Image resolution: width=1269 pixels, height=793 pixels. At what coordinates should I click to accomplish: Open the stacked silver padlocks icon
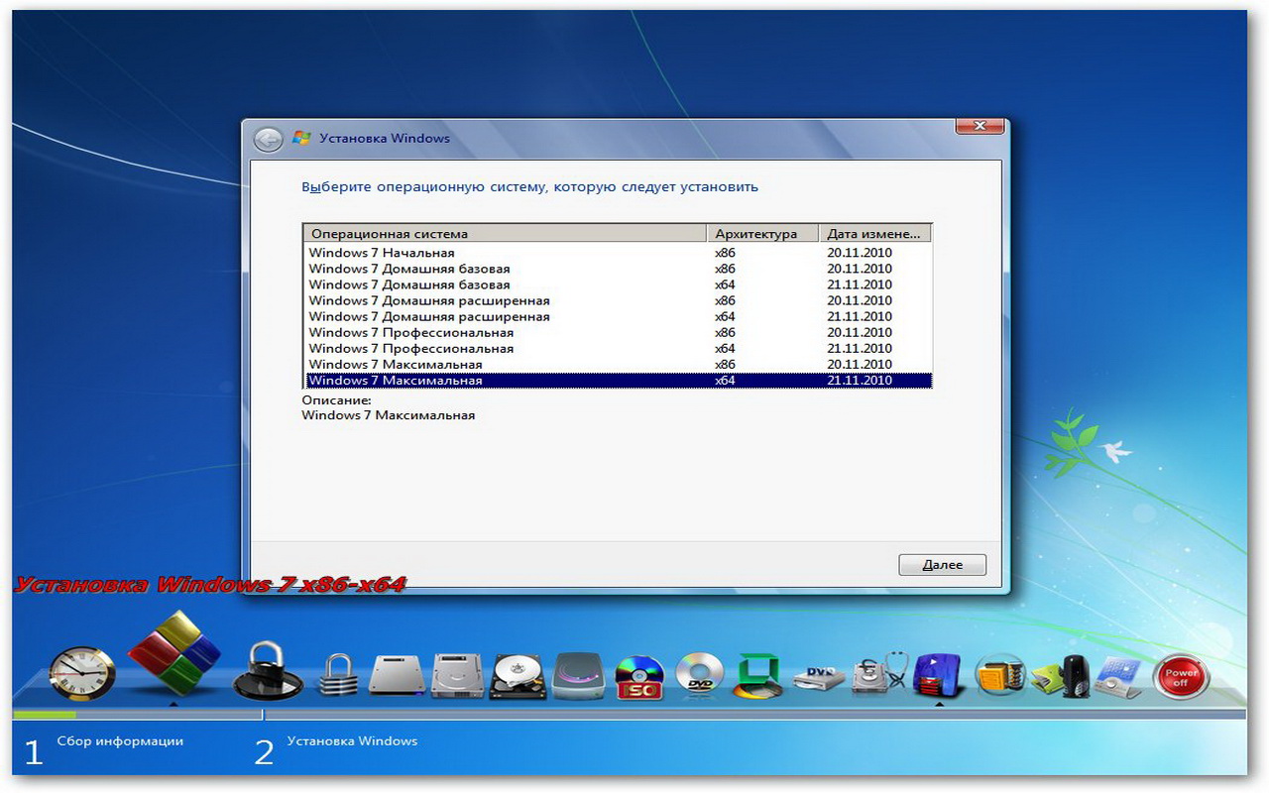point(337,674)
